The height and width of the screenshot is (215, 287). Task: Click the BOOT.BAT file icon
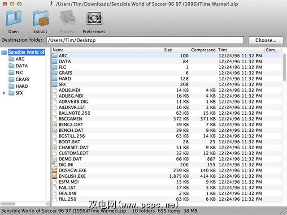coord(55,142)
